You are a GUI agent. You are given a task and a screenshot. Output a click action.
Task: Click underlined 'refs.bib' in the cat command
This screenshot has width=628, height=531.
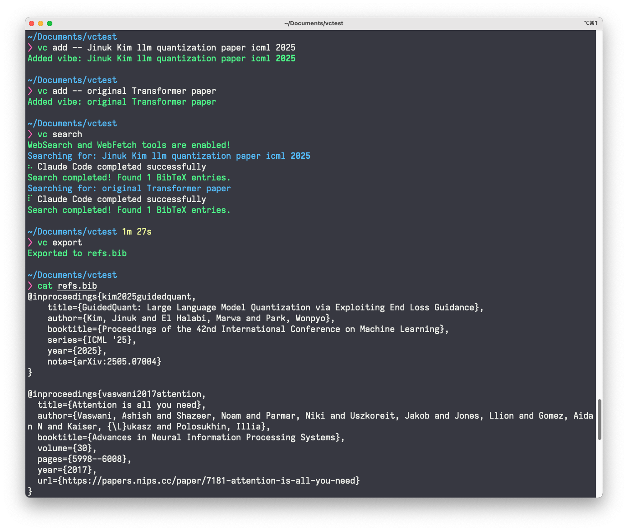point(77,286)
